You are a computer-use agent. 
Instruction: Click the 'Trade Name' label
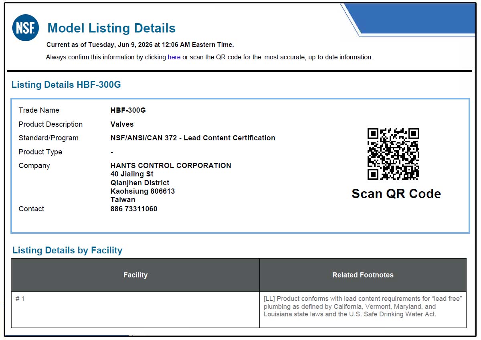(39, 110)
